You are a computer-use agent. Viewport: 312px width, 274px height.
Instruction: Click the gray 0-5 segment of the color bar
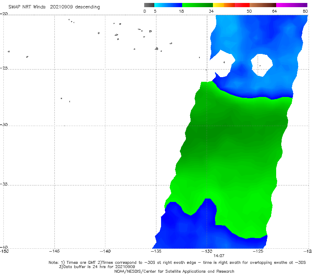point(149,5)
